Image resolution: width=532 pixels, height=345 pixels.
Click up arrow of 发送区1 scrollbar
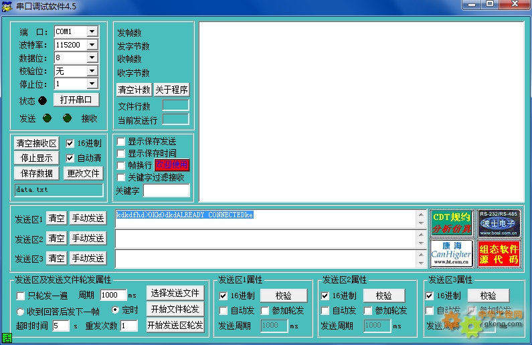coord(421,215)
